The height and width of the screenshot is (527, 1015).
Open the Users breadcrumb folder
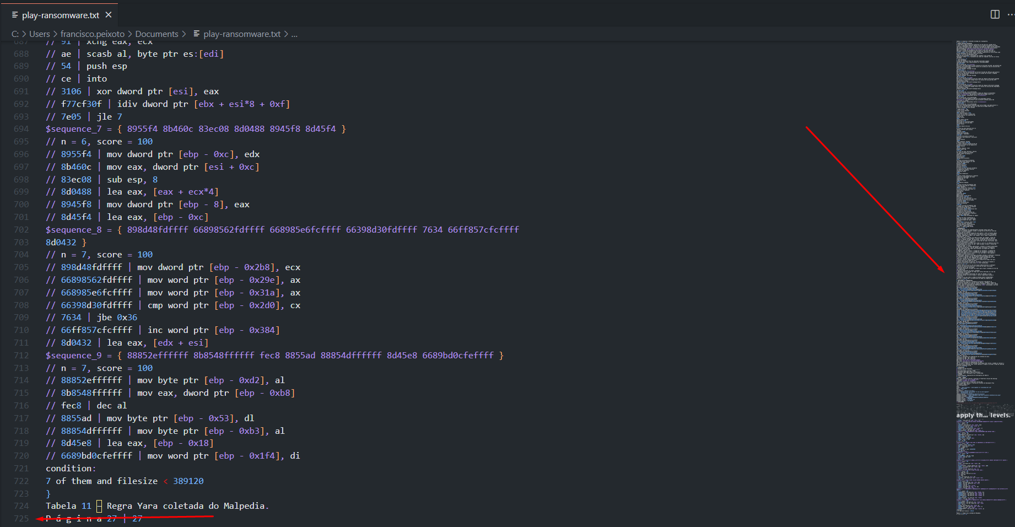[40, 34]
